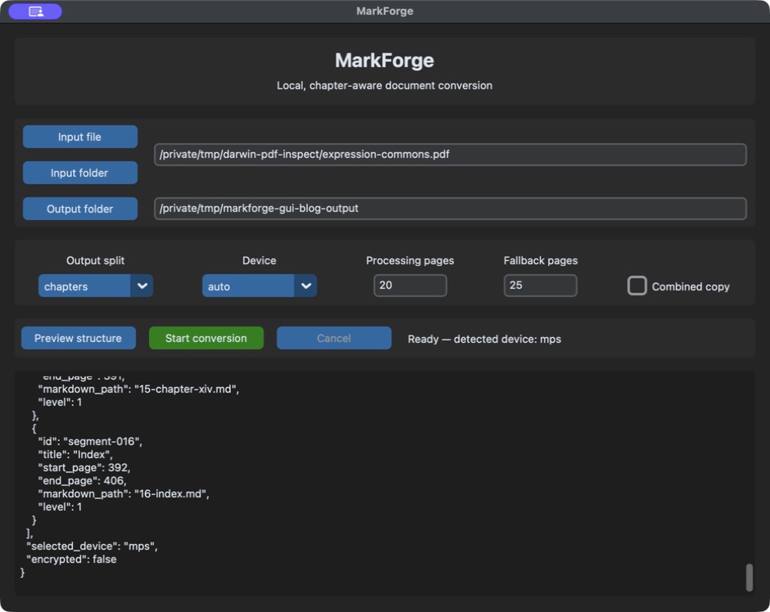This screenshot has height=612, width=770.
Task: Click the Processing pages field with 20
Action: (x=410, y=286)
